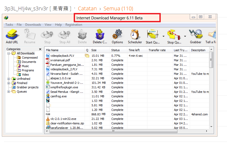Click the Stop All toolbar icon
227x144 pixels.
65,35
